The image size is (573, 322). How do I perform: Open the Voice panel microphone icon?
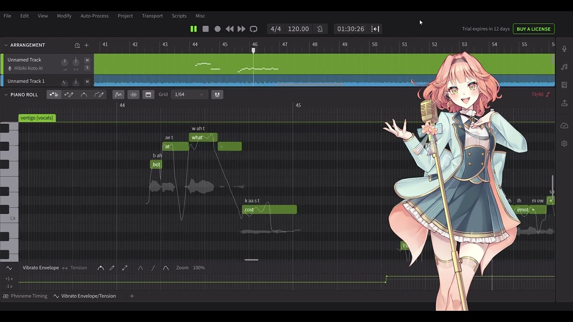click(564, 49)
